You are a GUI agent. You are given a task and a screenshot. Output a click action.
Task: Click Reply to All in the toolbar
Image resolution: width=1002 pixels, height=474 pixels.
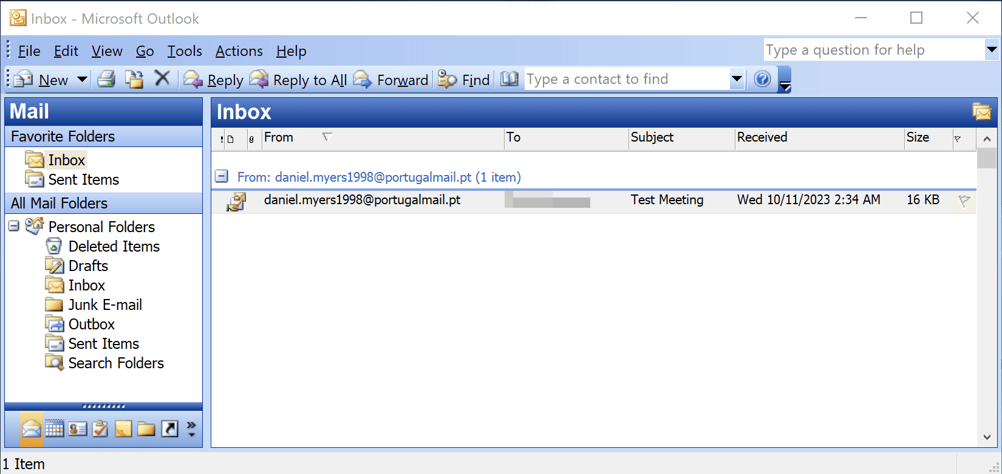(x=298, y=80)
